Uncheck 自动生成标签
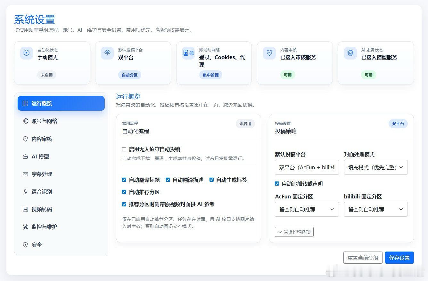428x281 pixels. pyautogui.click(x=211, y=180)
